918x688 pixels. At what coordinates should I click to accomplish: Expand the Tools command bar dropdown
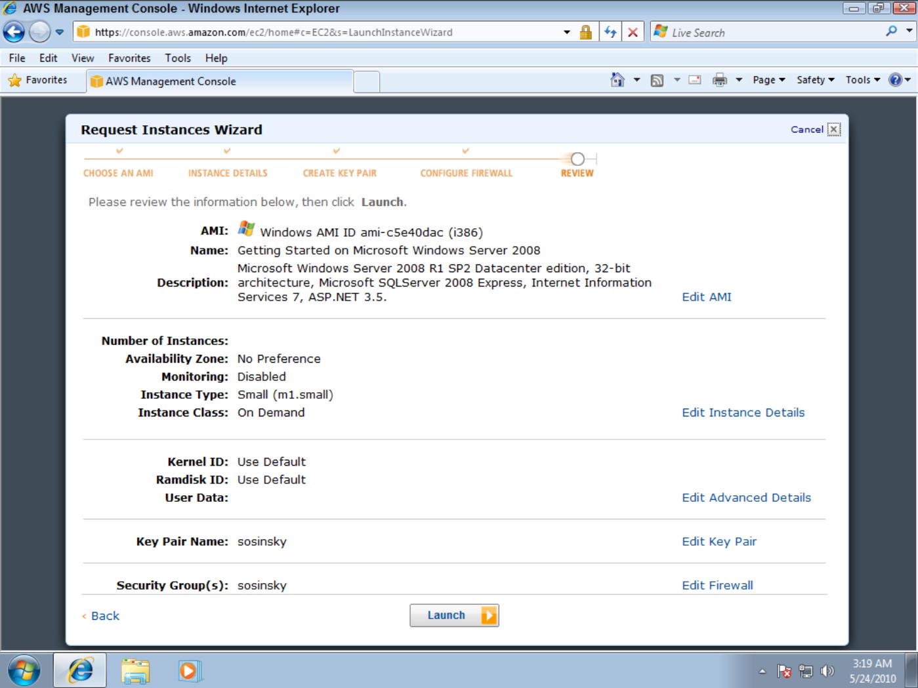click(x=862, y=80)
